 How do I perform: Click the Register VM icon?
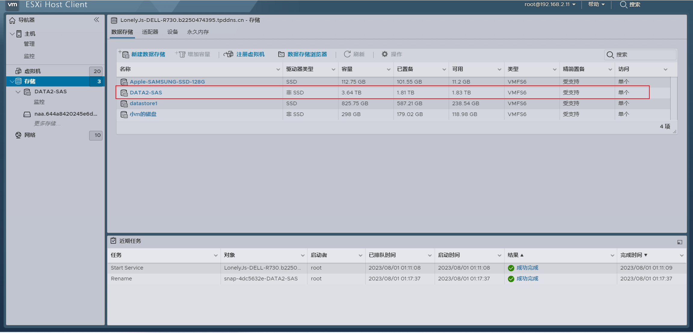tap(229, 54)
